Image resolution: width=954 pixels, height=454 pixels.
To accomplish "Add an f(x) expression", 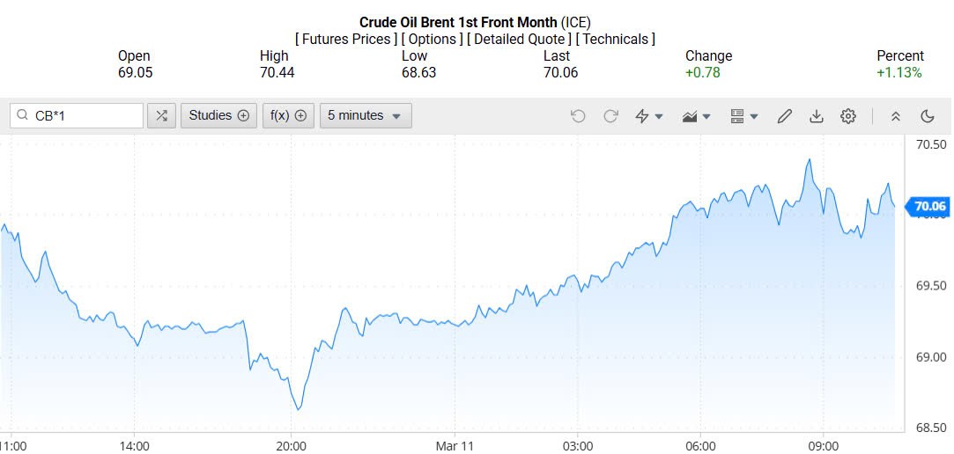I will (x=288, y=115).
